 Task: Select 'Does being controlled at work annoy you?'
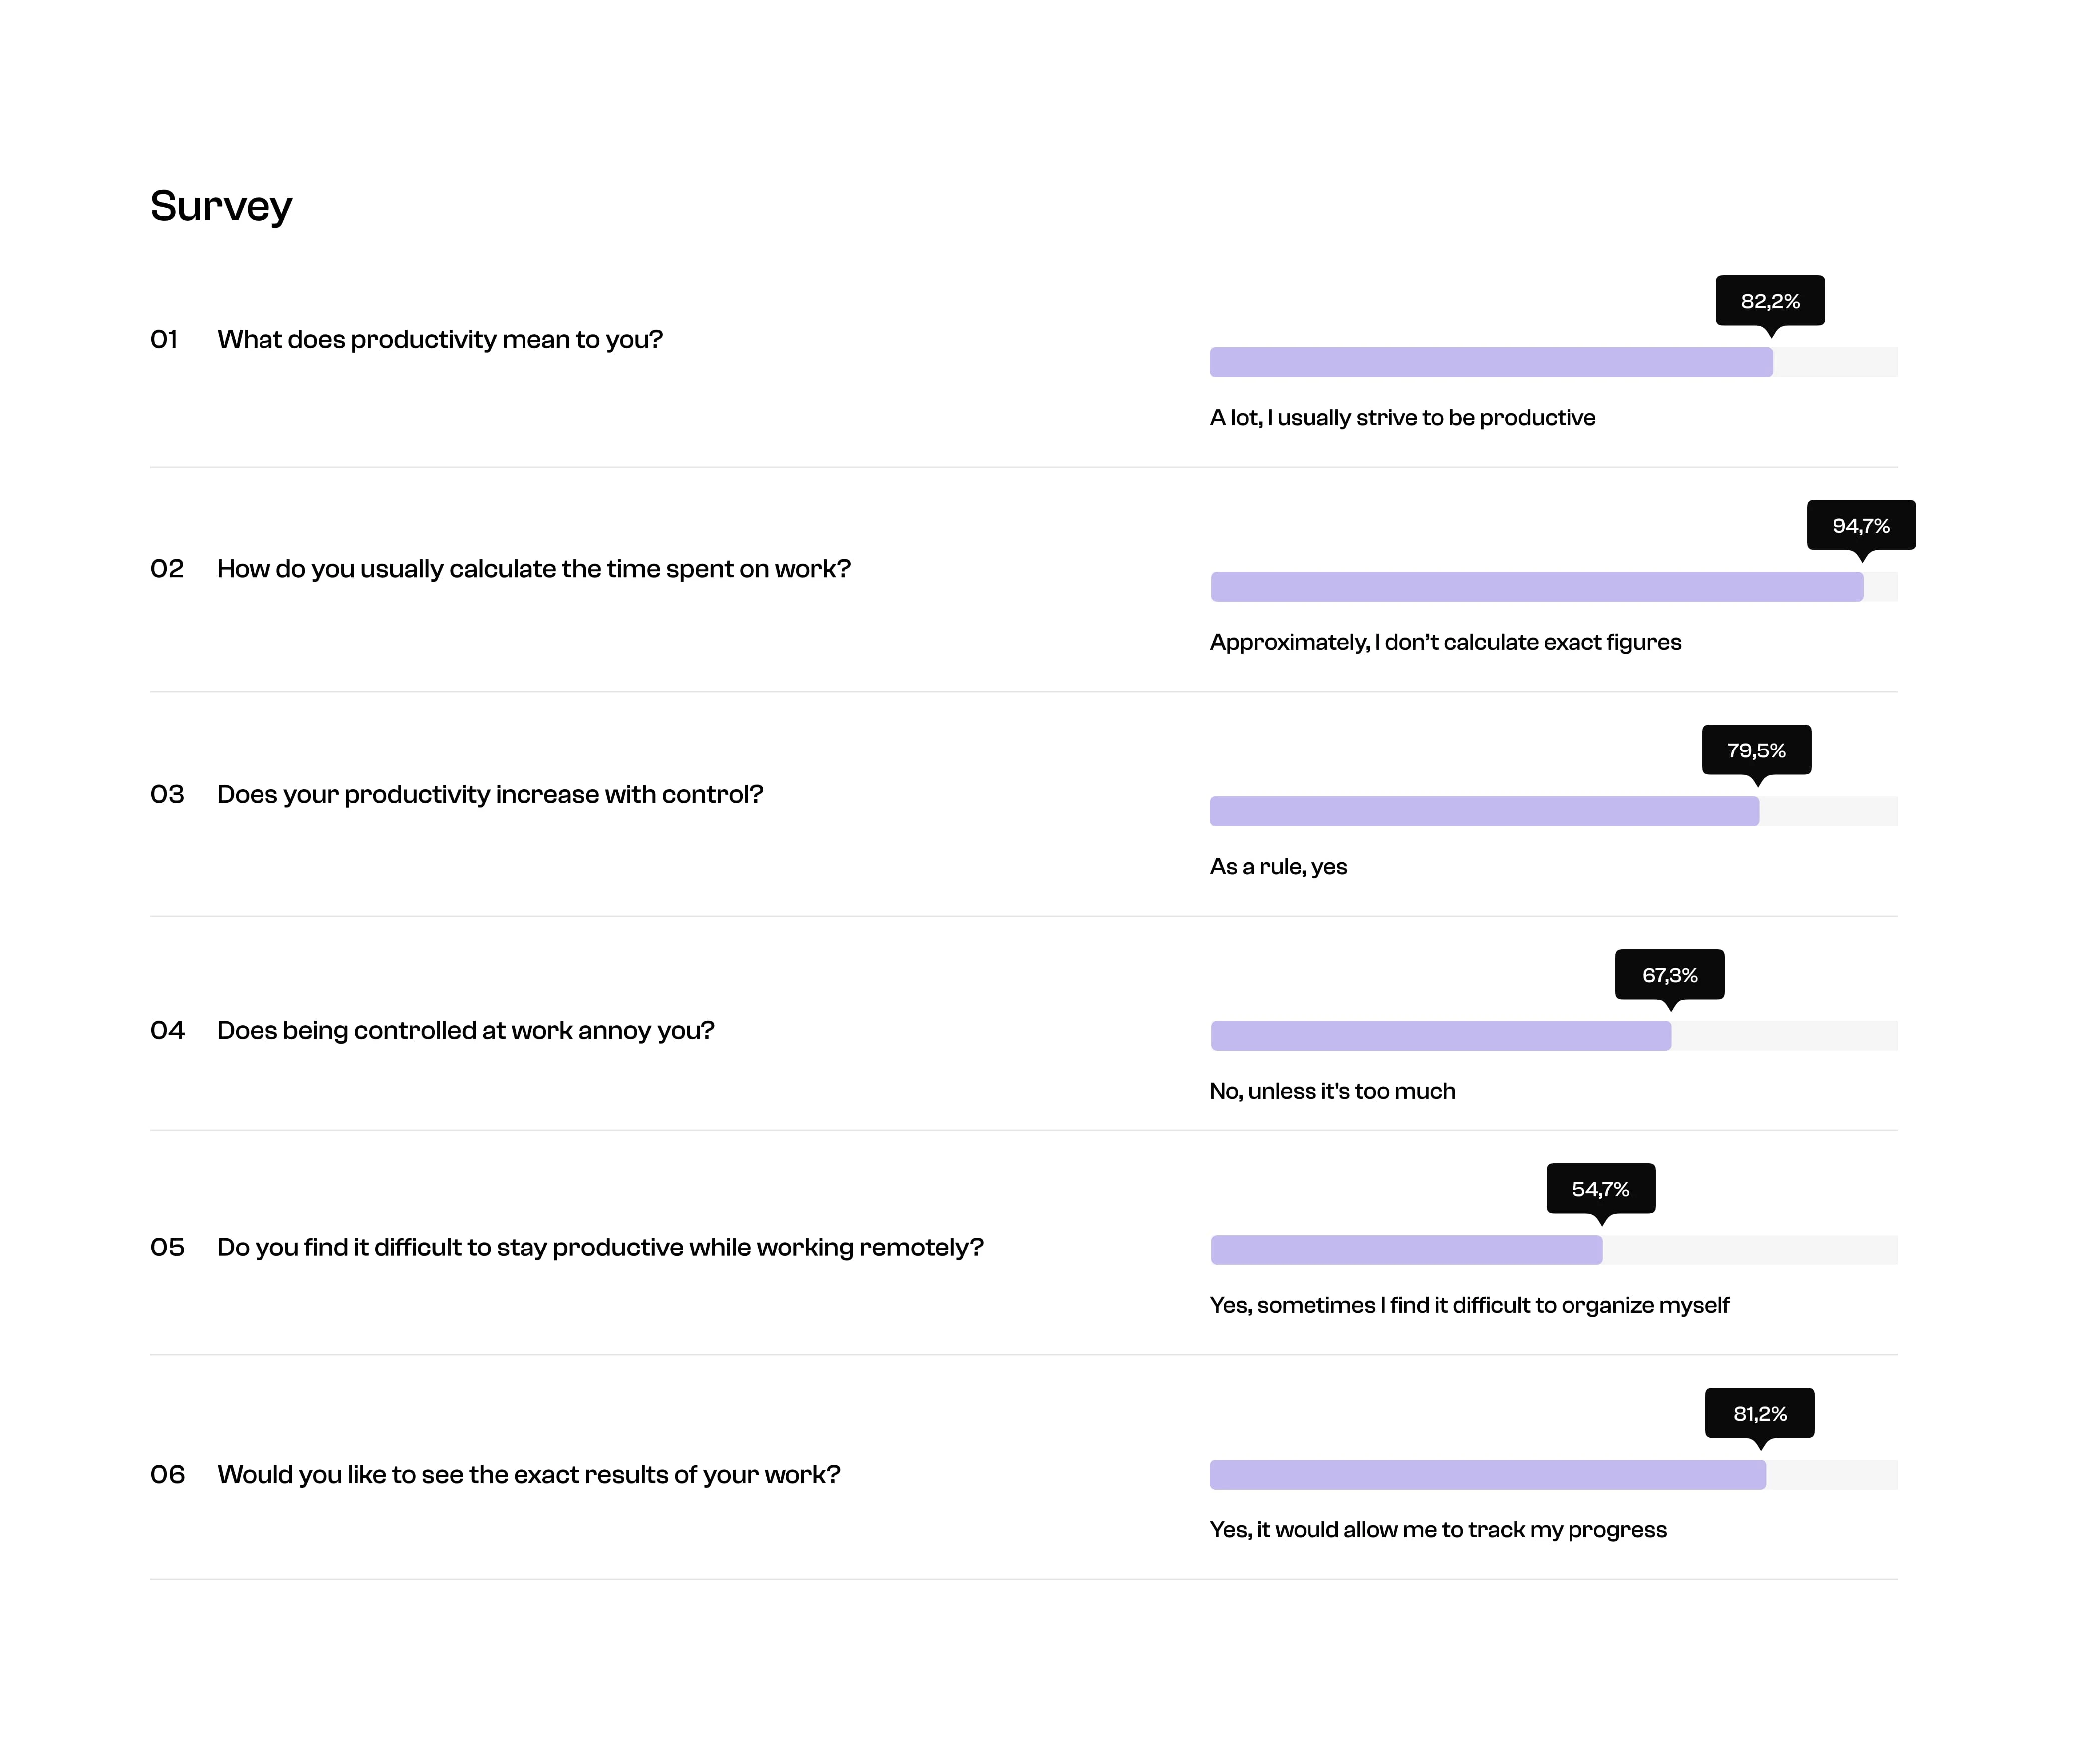[465, 1030]
